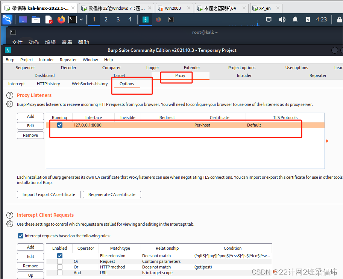Select the terminal window in the taskbar
Image resolution: width=343 pixels, height=279 pixels.
click(171, 20)
